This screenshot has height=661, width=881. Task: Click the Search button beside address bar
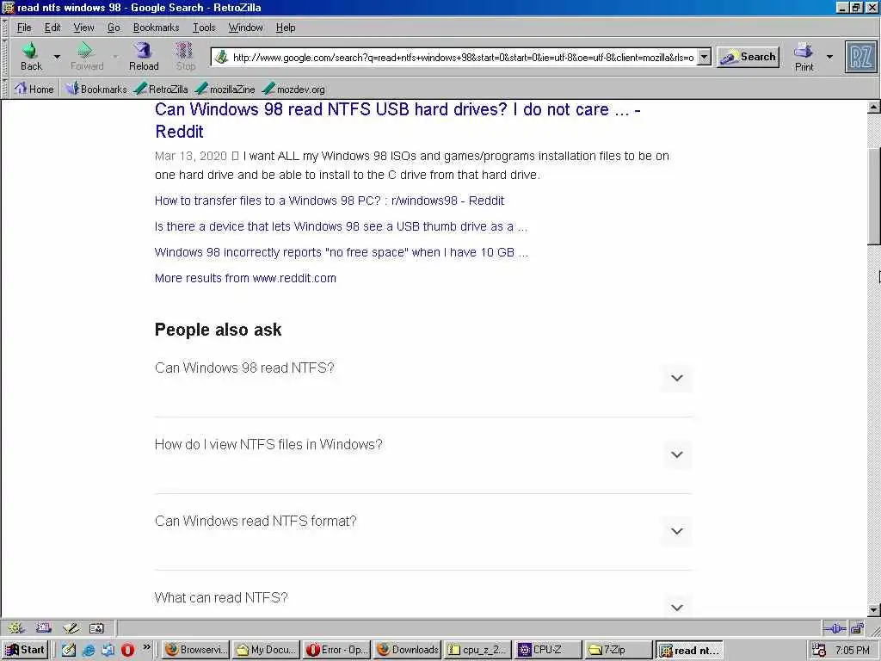748,57
